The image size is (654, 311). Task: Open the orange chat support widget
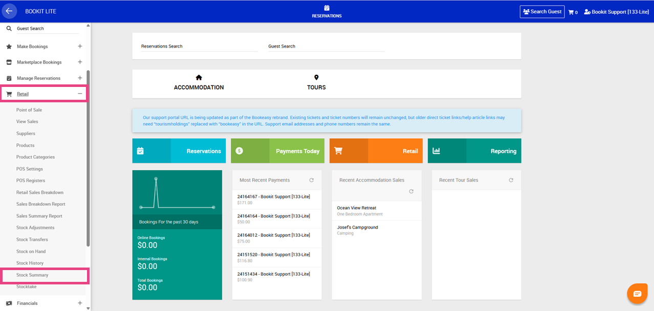click(637, 294)
